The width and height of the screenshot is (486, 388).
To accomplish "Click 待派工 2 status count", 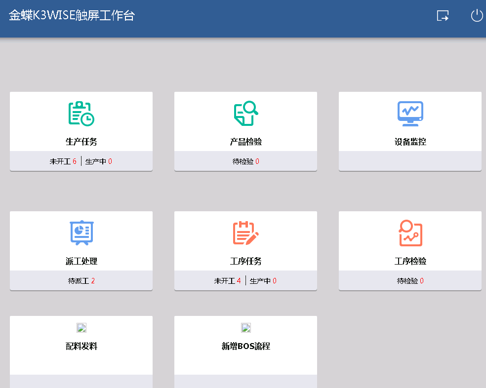I will 81,281.
